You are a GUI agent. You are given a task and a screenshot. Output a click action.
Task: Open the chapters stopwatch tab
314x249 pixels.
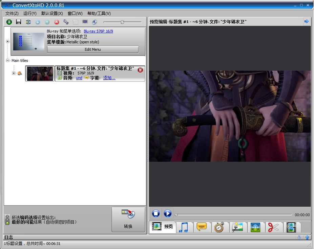coord(219,227)
